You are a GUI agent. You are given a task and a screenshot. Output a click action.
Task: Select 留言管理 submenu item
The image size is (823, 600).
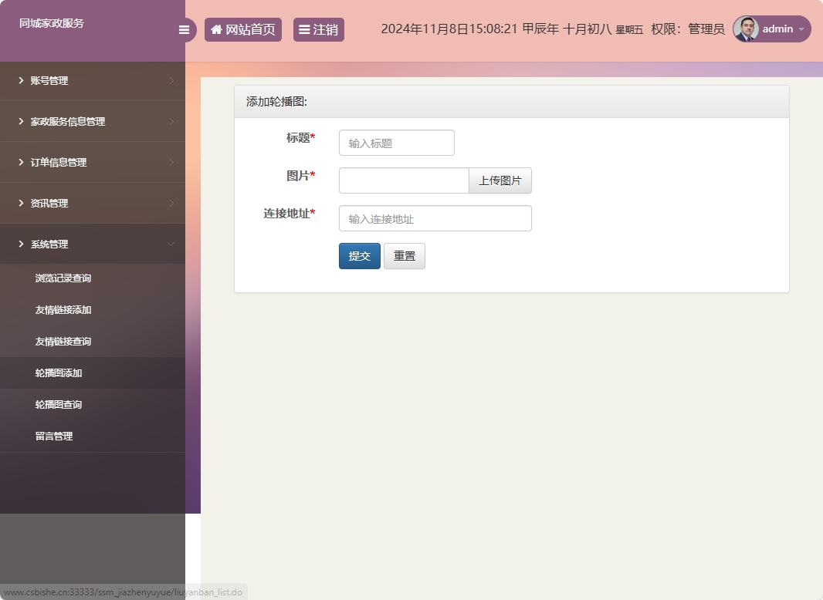point(93,436)
